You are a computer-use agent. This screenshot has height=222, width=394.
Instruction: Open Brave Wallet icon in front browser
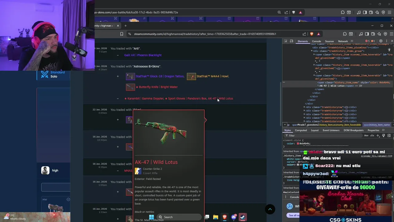click(x=373, y=34)
